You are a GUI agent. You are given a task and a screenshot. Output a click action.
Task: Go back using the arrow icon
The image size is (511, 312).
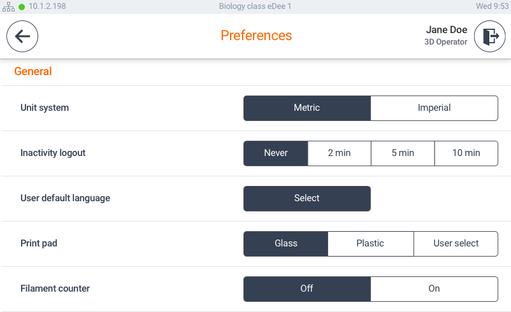pos(22,36)
